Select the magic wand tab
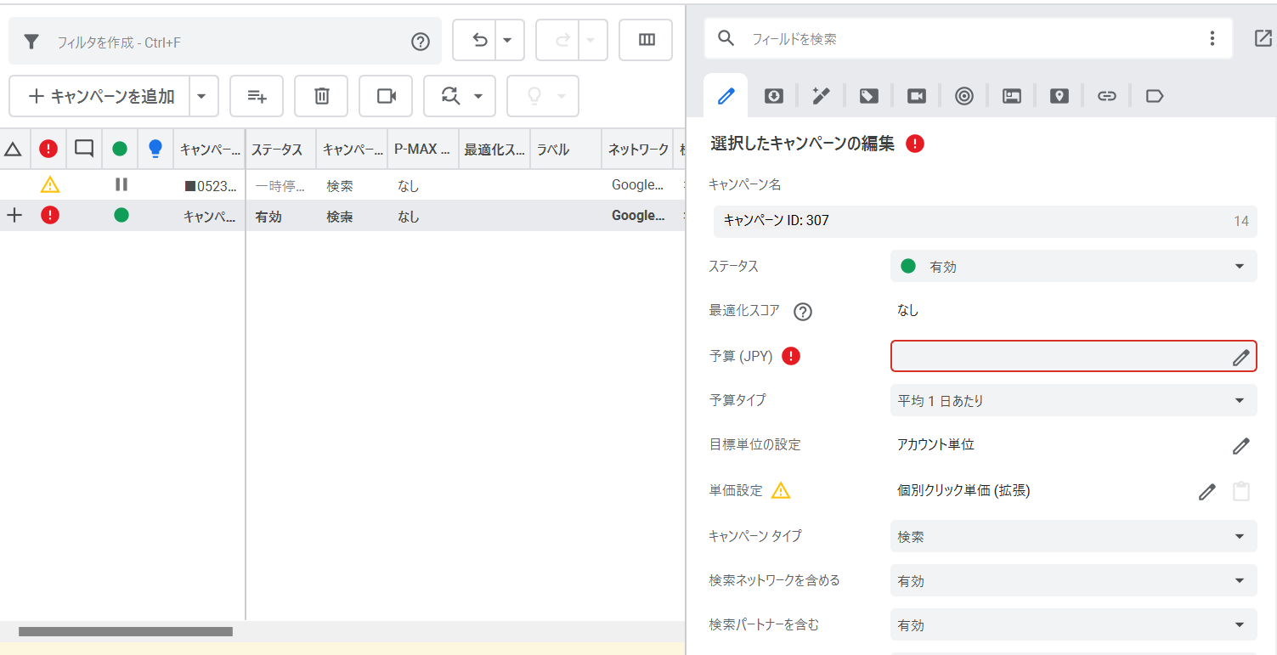The width and height of the screenshot is (1277, 655). point(821,96)
